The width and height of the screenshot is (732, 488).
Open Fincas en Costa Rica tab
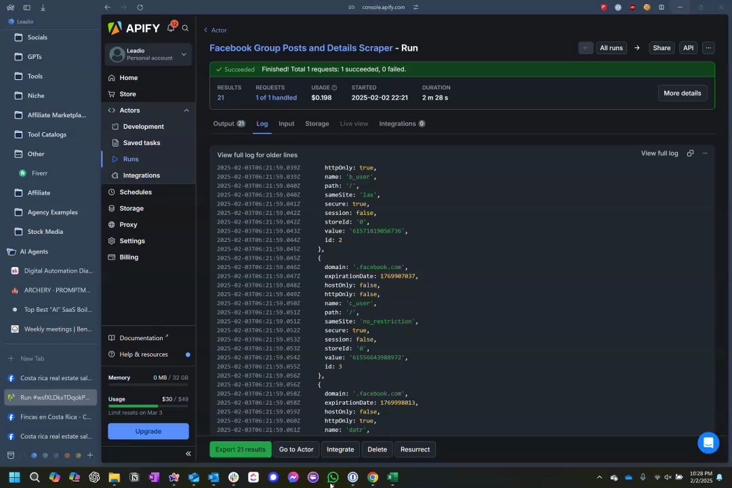[x=50, y=417]
